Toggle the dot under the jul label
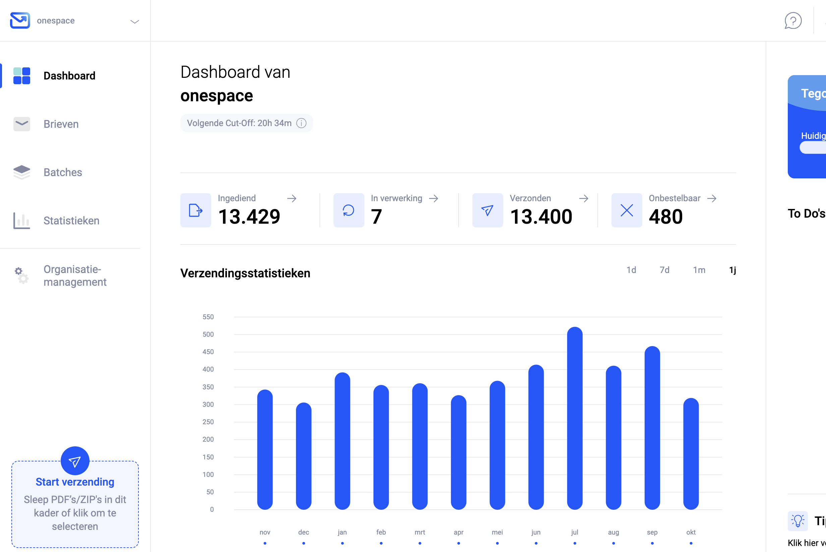 coord(575,543)
